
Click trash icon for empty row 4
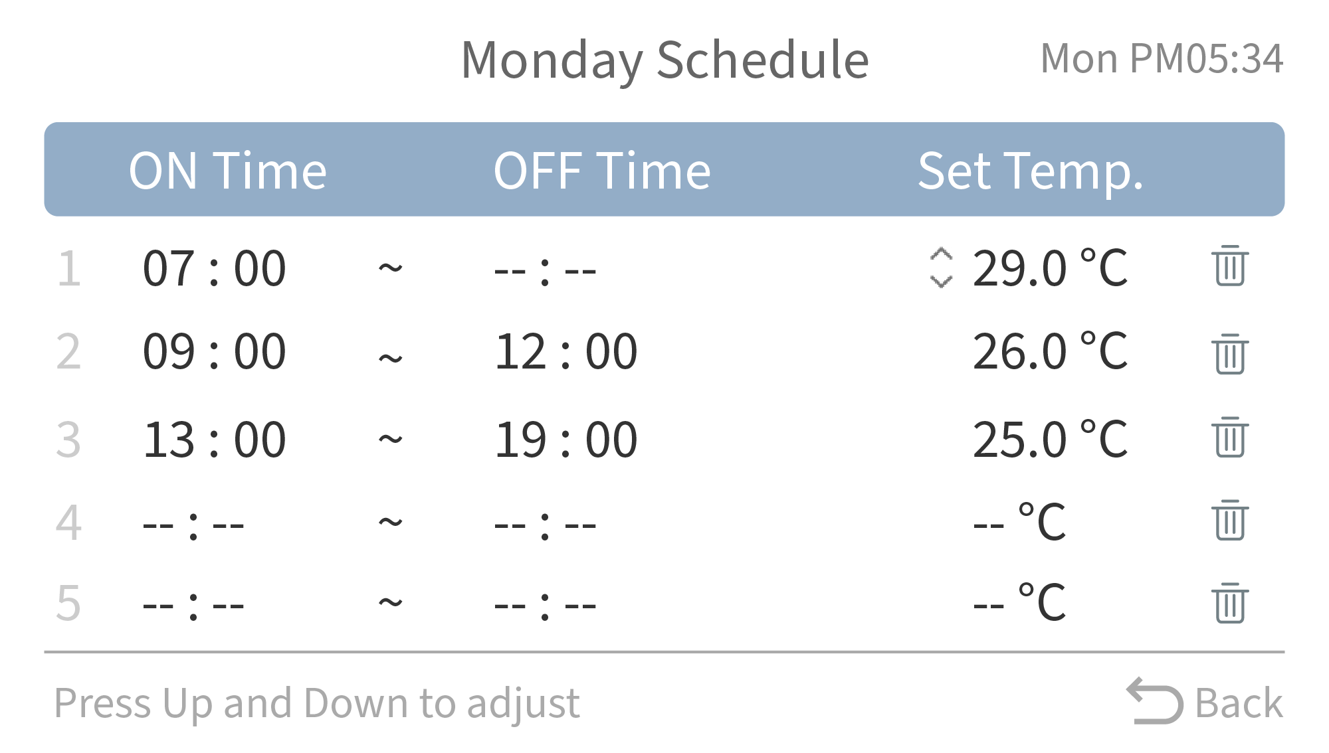coord(1230,520)
